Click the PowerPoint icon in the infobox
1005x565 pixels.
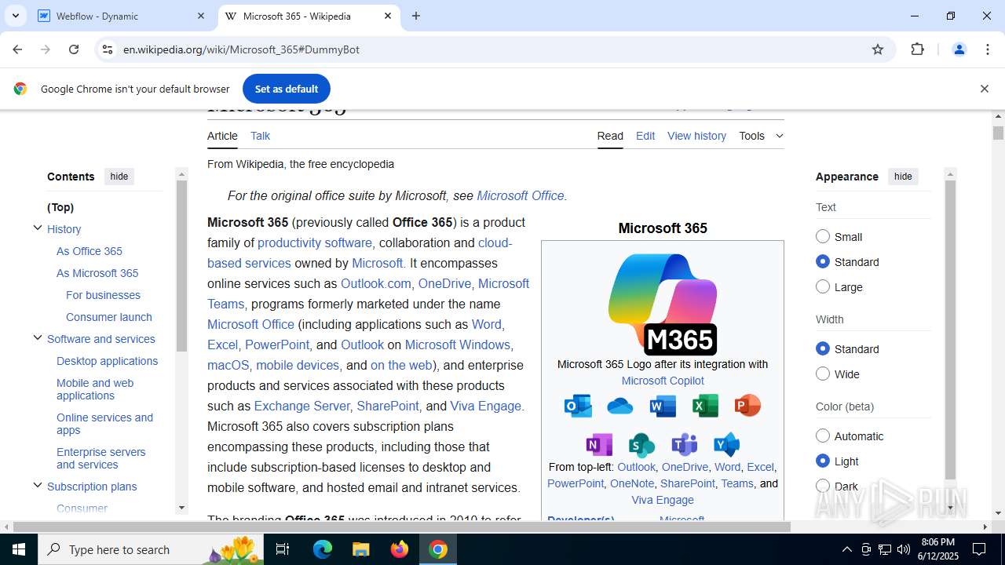tap(747, 406)
